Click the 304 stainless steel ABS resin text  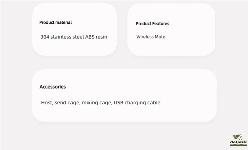coord(74,37)
